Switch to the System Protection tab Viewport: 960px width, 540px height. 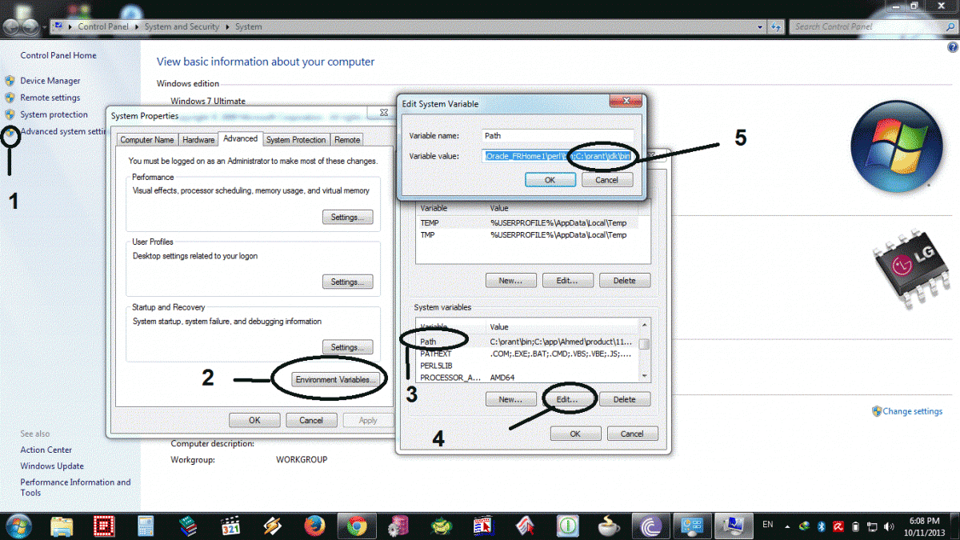click(x=296, y=140)
